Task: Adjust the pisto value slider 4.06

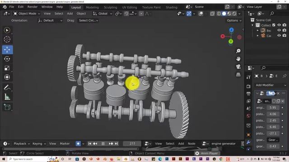Action: 273,114
